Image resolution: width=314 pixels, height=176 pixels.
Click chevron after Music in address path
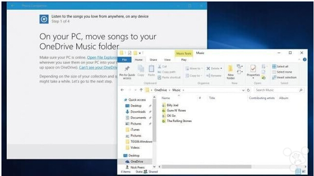click(183, 90)
